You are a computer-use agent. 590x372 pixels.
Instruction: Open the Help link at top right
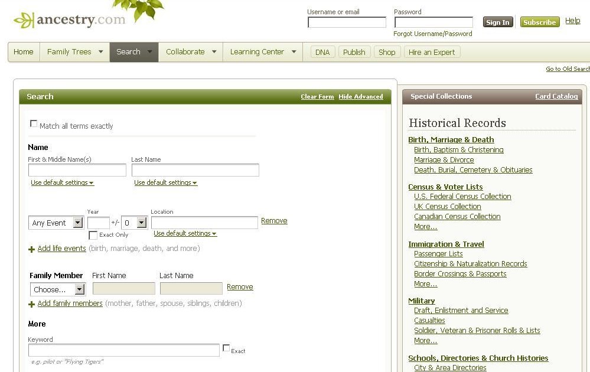coord(572,21)
